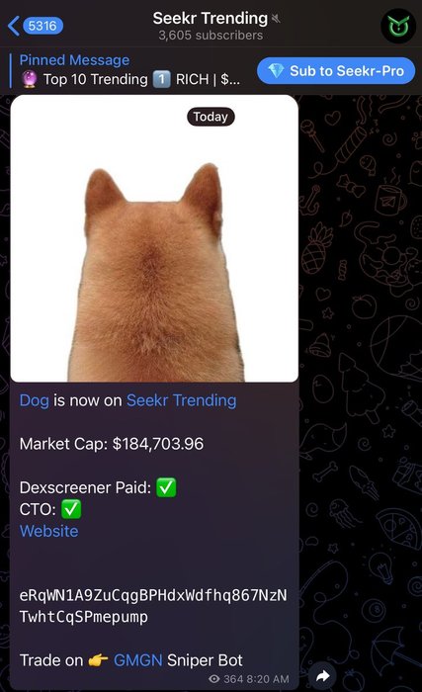The height and width of the screenshot is (692, 422).
Task: Tap the pointing hand emoji
Action: click(98, 660)
